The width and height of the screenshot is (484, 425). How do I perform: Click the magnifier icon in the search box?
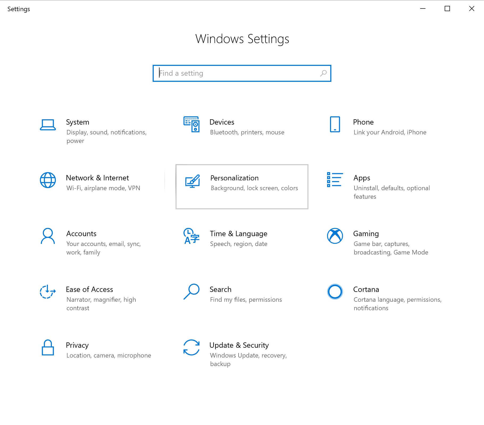click(323, 73)
